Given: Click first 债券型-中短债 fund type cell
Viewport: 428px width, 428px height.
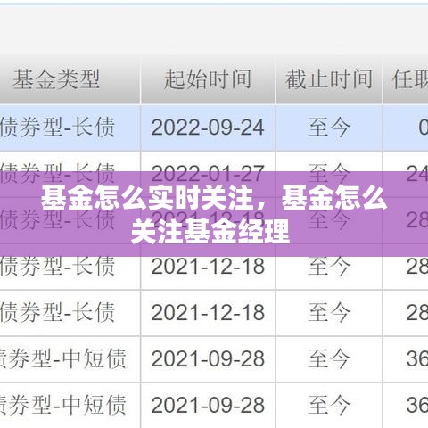Looking at the screenshot, I should (63, 358).
